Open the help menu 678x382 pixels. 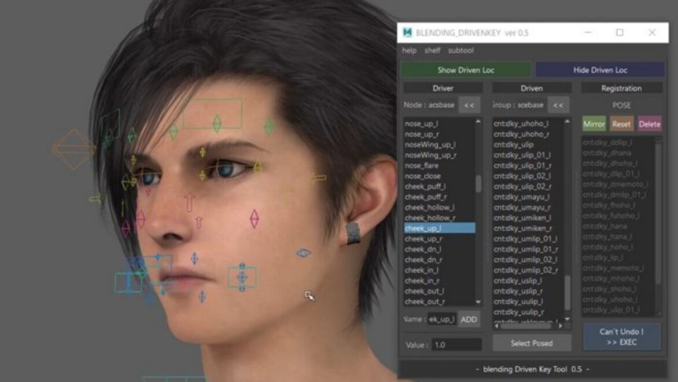pyautogui.click(x=409, y=50)
